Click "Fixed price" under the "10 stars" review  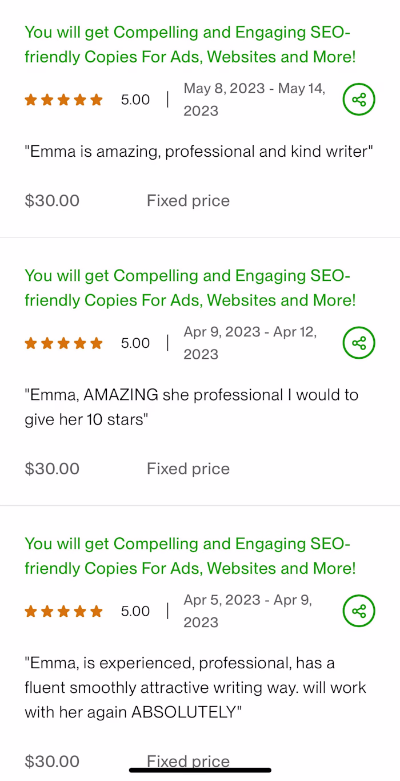(188, 469)
